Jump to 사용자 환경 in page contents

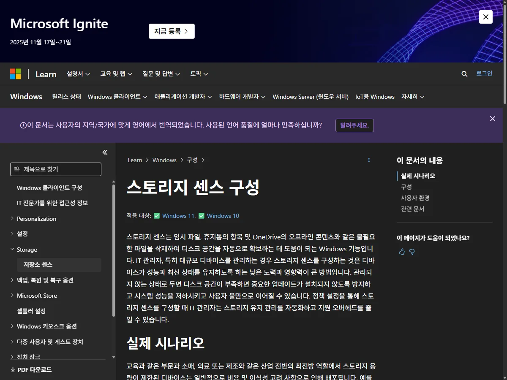coord(415,198)
